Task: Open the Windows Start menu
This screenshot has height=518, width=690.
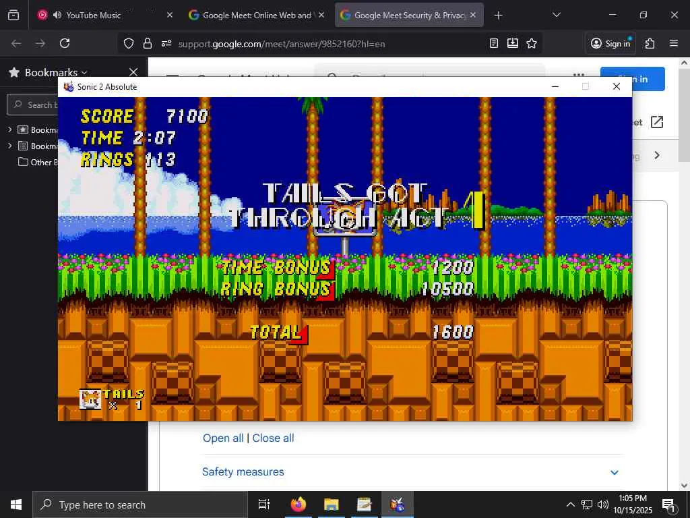Action: [16, 505]
